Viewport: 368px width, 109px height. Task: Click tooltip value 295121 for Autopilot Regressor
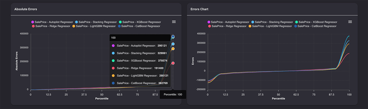(x=163, y=45)
